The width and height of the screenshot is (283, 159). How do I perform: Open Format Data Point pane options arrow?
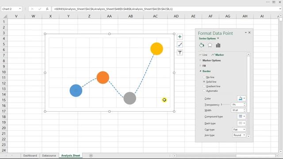tap(246, 33)
